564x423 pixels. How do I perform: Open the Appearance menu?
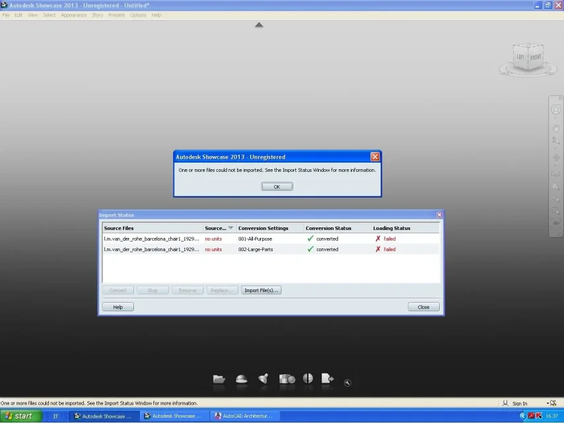pos(73,15)
